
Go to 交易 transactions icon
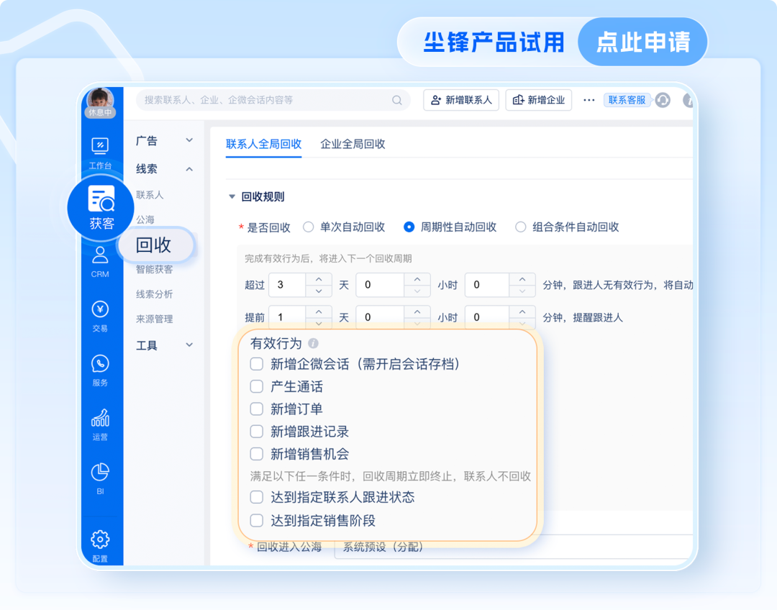click(100, 311)
